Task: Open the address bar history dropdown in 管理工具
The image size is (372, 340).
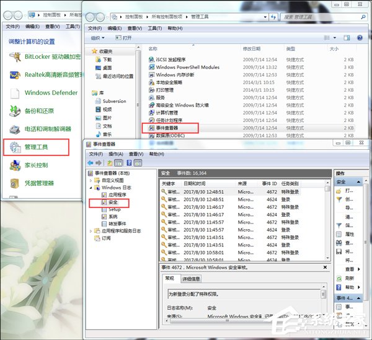Action: [265, 17]
